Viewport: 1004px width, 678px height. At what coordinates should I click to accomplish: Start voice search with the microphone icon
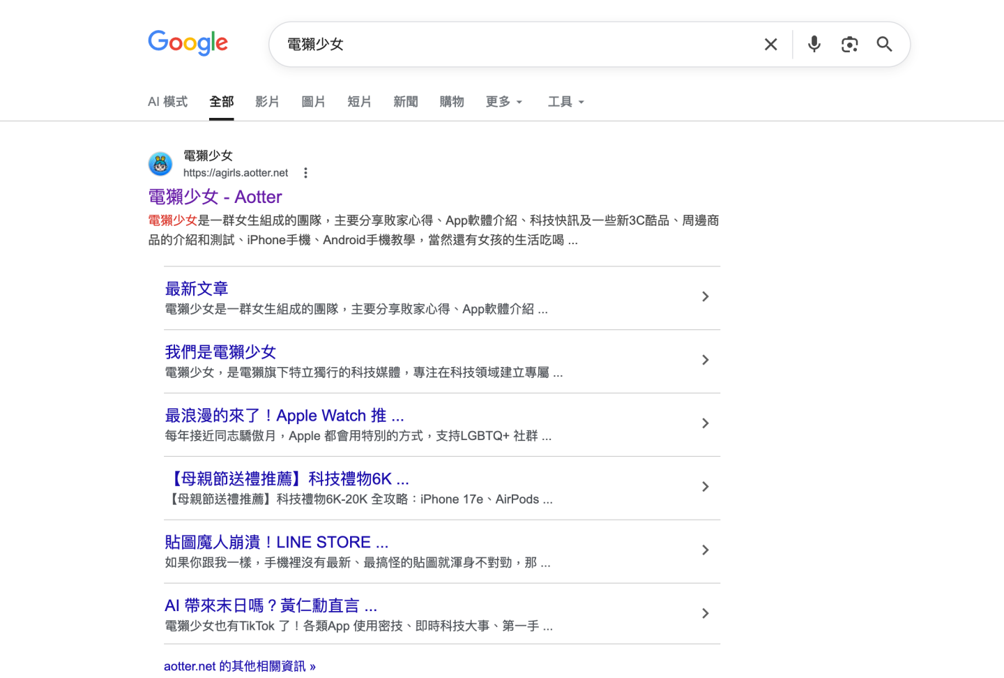(814, 45)
